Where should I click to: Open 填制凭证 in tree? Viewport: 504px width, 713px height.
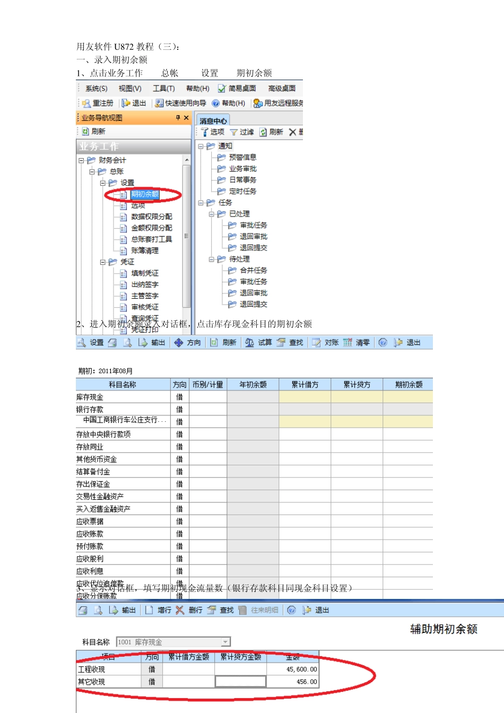pos(145,273)
